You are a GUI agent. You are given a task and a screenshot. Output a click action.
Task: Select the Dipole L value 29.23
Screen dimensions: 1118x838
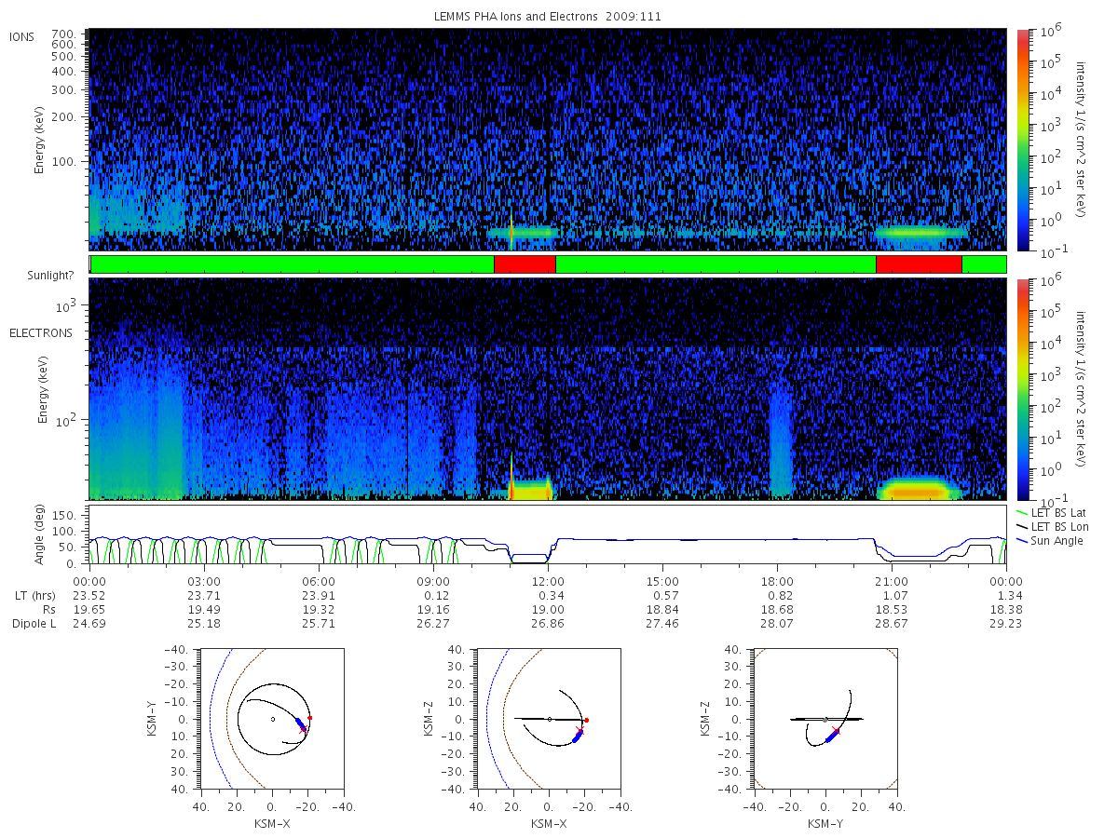(1006, 624)
